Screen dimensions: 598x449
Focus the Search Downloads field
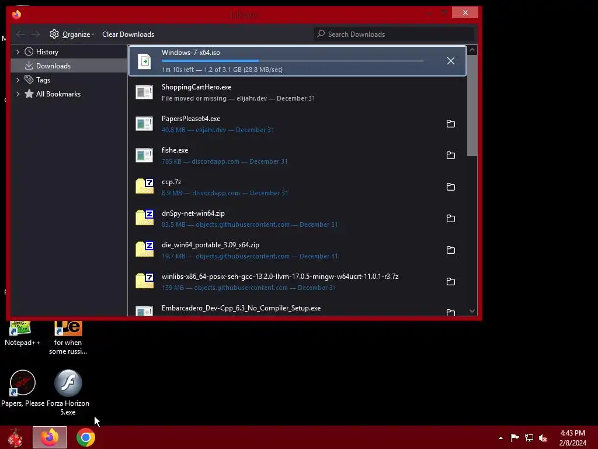[394, 34]
